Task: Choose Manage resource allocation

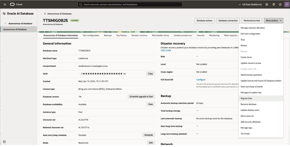Action: [261, 28]
